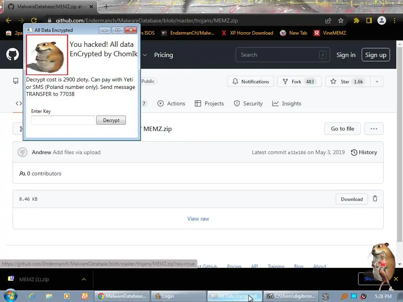This screenshot has width=403, height=302.
Task: Close the MalwareDatabase browser tab
Action: pos(91,7)
